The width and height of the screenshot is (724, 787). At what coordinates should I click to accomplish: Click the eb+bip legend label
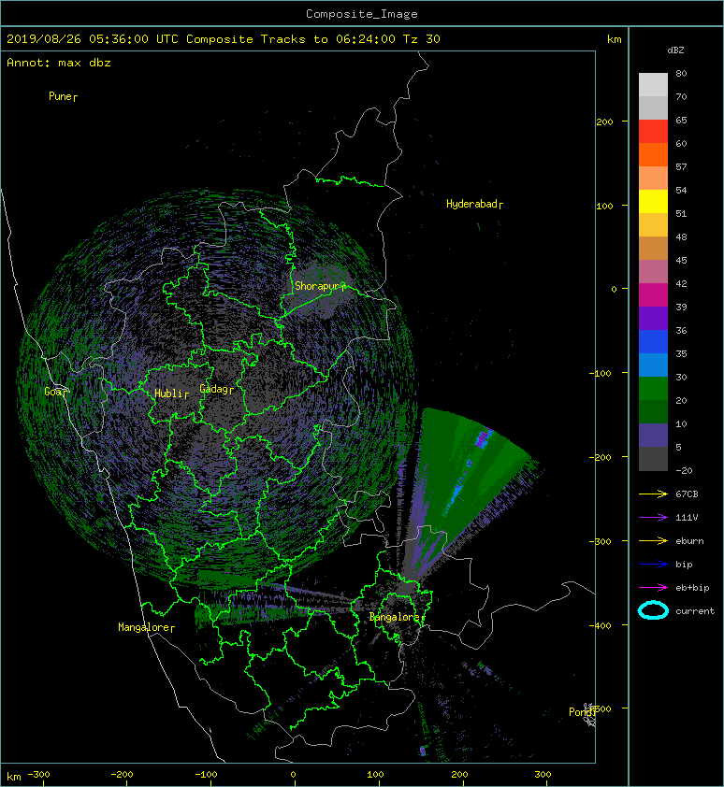tap(692, 588)
